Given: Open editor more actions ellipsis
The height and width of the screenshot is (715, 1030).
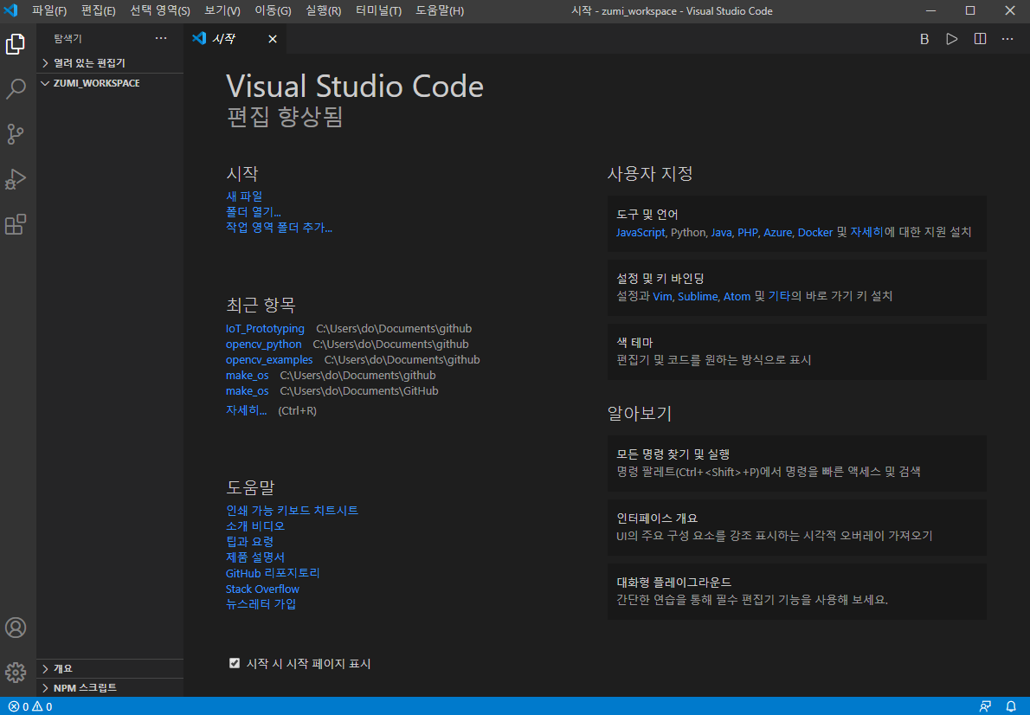Looking at the screenshot, I should [x=1007, y=39].
